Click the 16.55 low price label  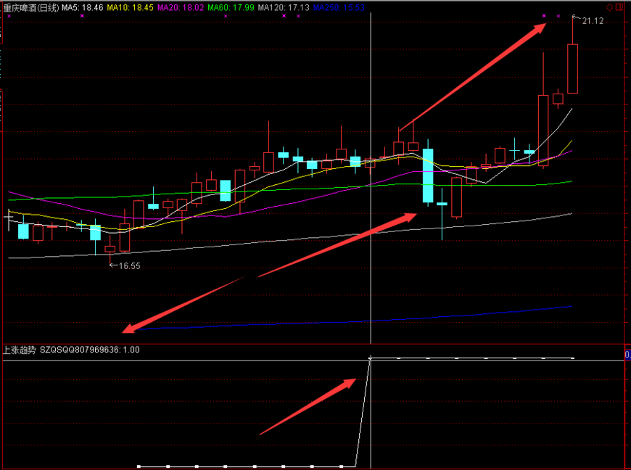pyautogui.click(x=130, y=266)
